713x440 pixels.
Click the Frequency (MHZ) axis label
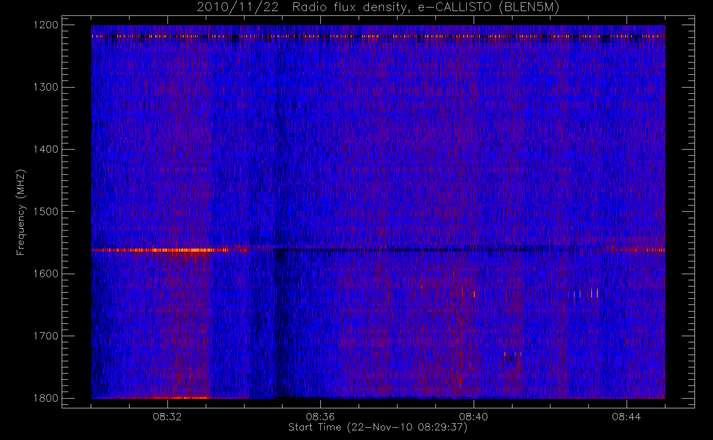pos(21,212)
